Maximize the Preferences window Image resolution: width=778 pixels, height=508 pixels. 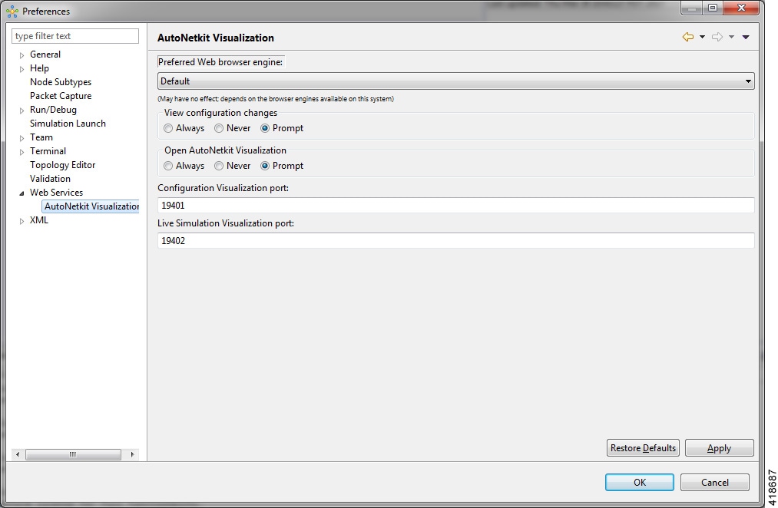click(x=713, y=8)
